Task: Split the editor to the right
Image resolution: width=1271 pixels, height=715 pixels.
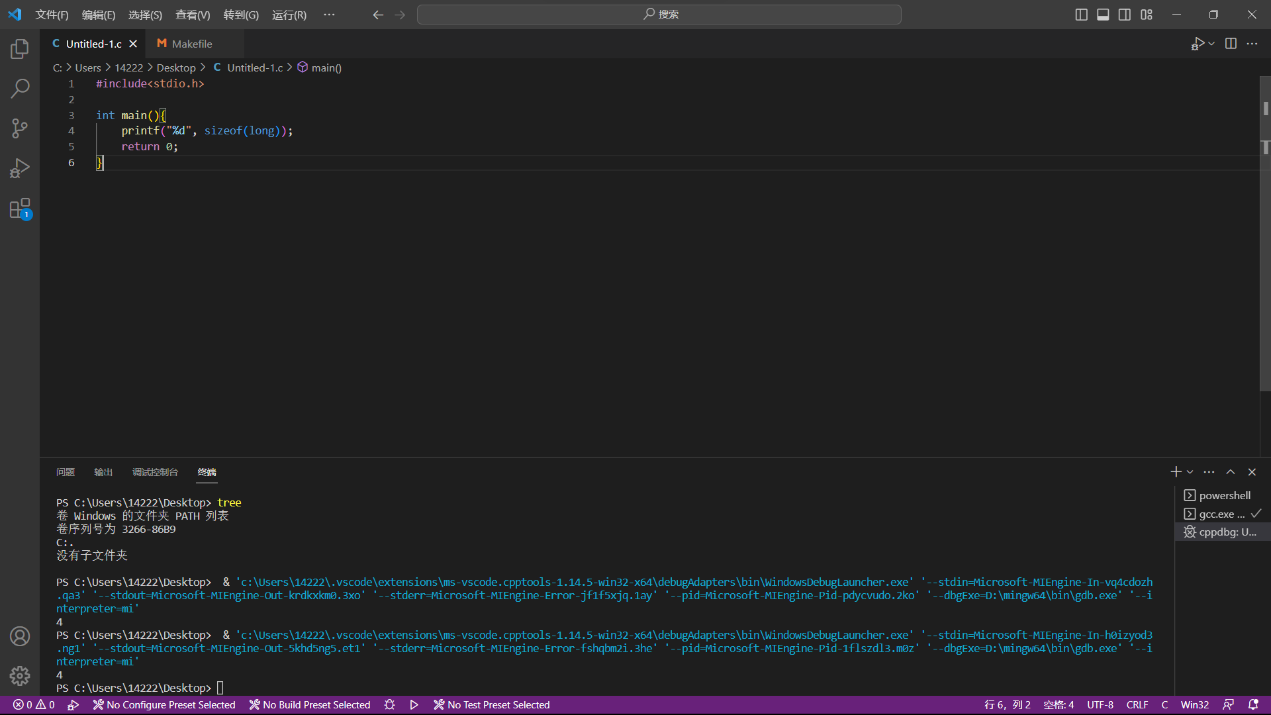Action: click(1231, 44)
